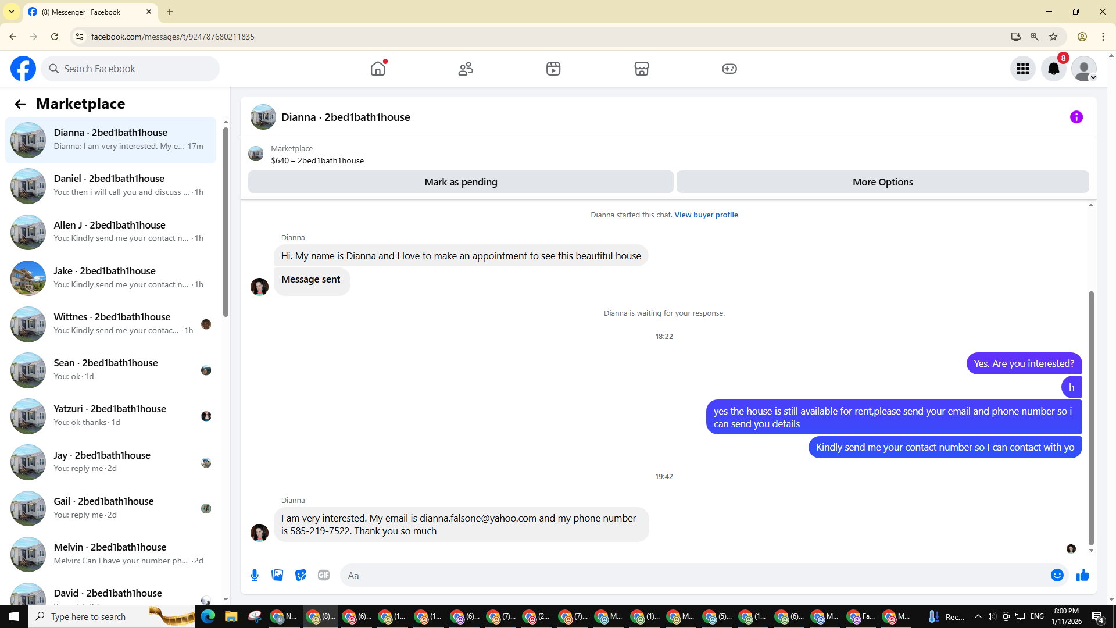Open conversation information icon

click(1076, 117)
